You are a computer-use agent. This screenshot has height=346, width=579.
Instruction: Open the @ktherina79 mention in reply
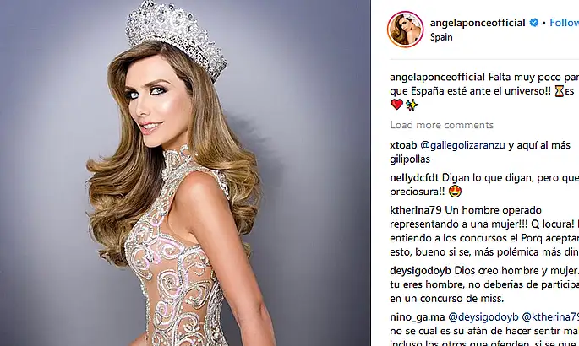coord(550,317)
